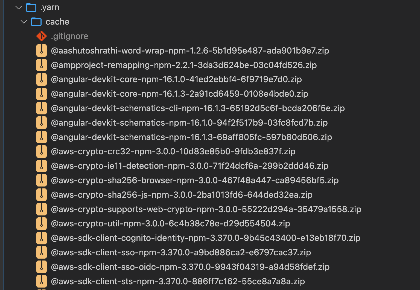The image size is (420, 290).
Task: Select angular-devkit-schematics 16.1.0 zip file
Action: click(189, 123)
